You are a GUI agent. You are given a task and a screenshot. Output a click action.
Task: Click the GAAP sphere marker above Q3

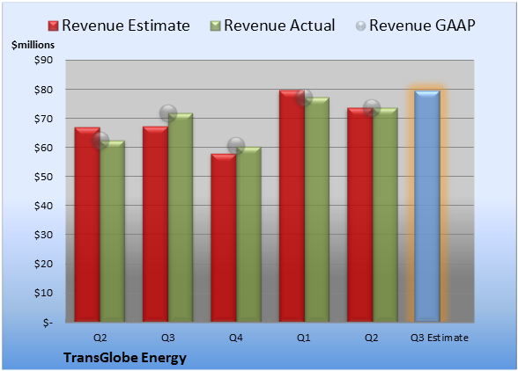pyautogui.click(x=168, y=113)
